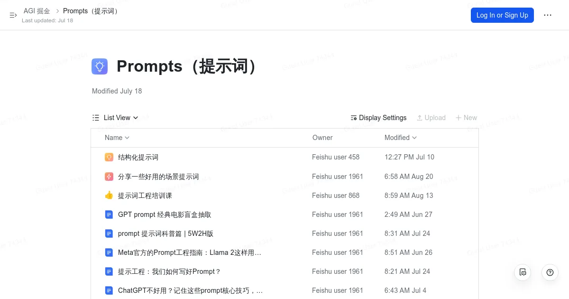
Task: Click Feishu user 1961 owner label
Action: pos(338,176)
